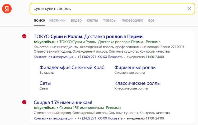
Task: Open Сеты sitelink
Action: (x=45, y=83)
